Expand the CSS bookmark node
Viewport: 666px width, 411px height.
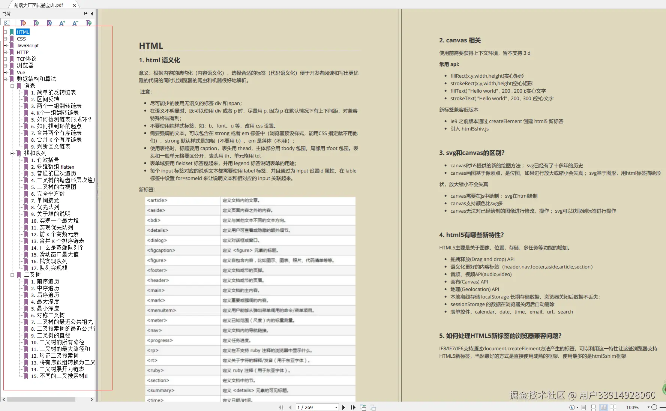pyautogui.click(x=6, y=39)
